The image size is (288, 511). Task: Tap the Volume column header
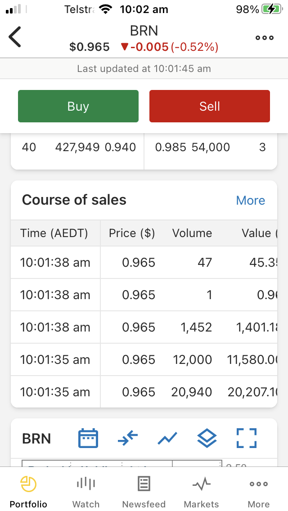click(192, 233)
